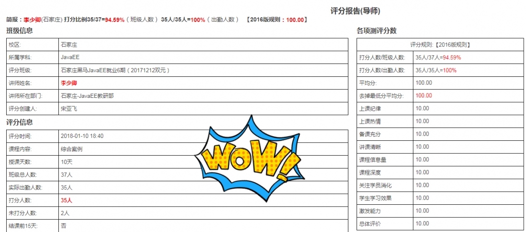Click the WOW comic sticker image
Viewport: 526px width, 232px height.
249,158
